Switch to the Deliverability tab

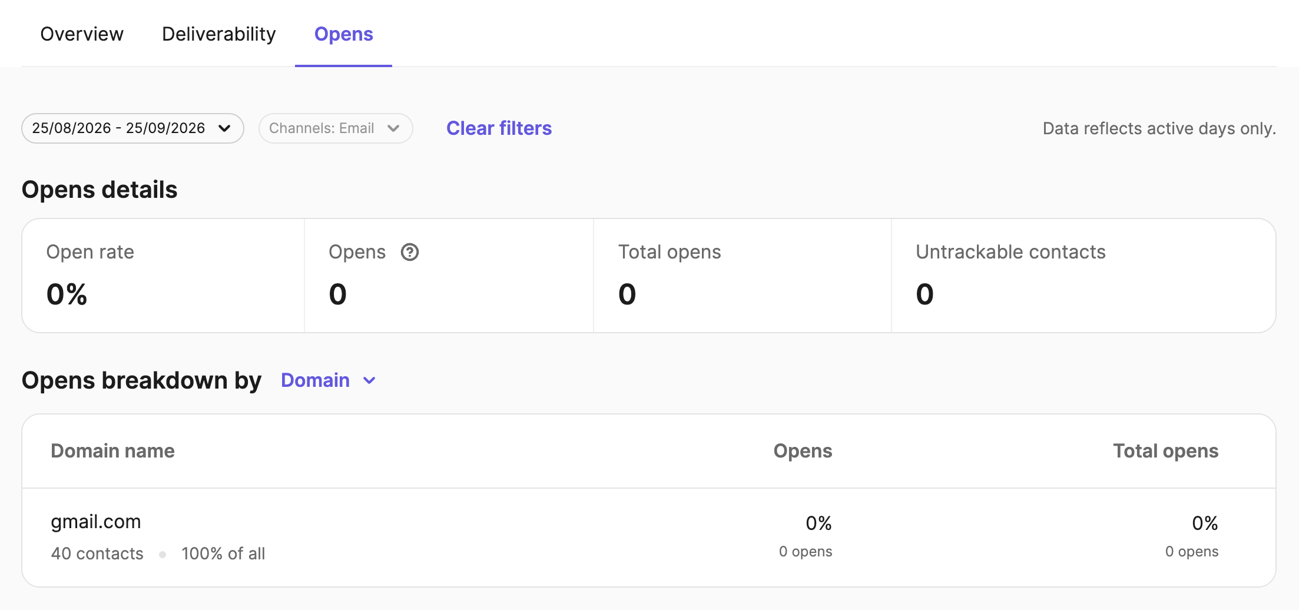click(218, 34)
